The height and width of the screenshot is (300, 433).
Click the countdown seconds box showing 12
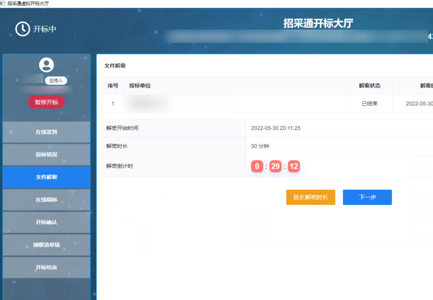[x=294, y=166]
